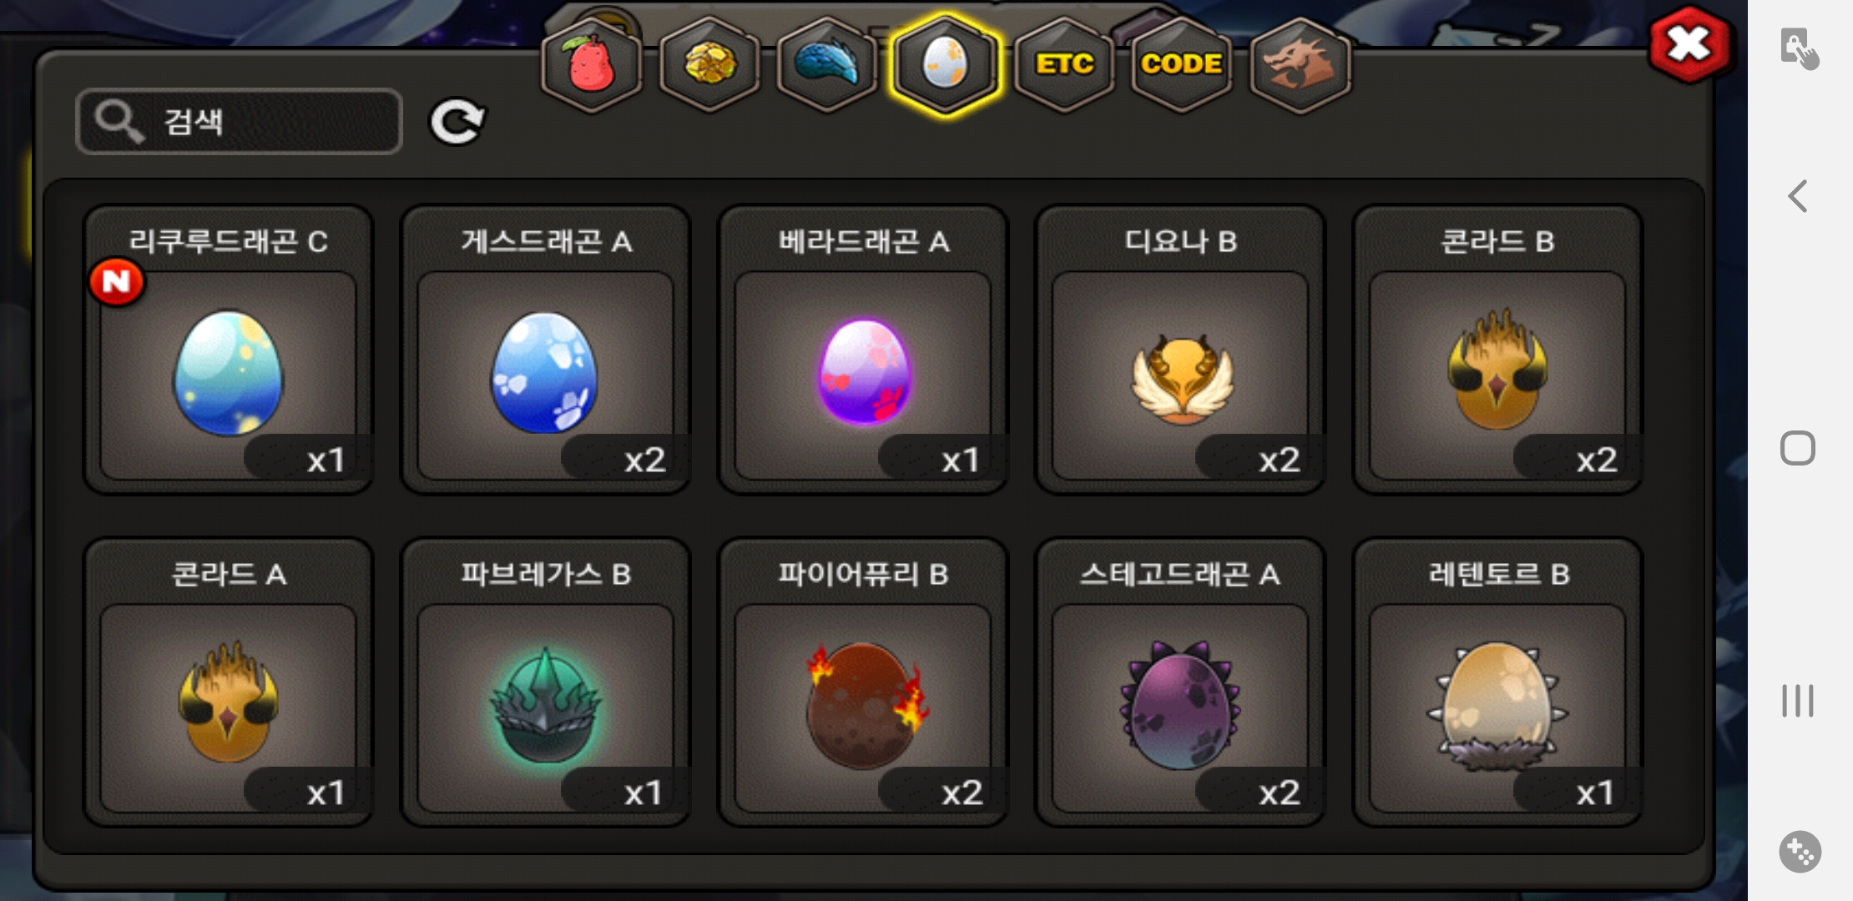1853x901 pixels.
Task: Open the selected egg tab
Action: pos(945,65)
